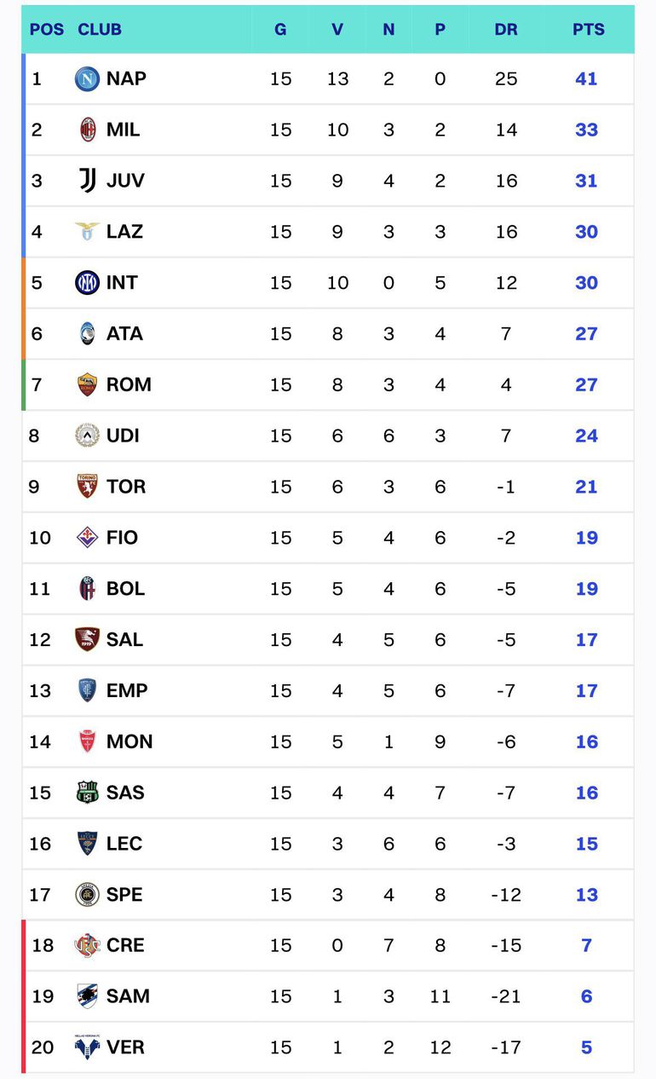Sort table by PTS column header

point(588,29)
